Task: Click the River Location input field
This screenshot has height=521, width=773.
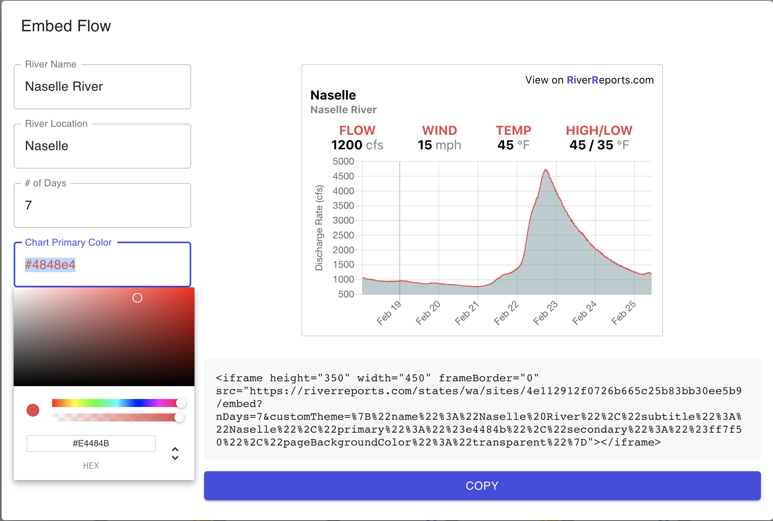Action: (x=102, y=146)
